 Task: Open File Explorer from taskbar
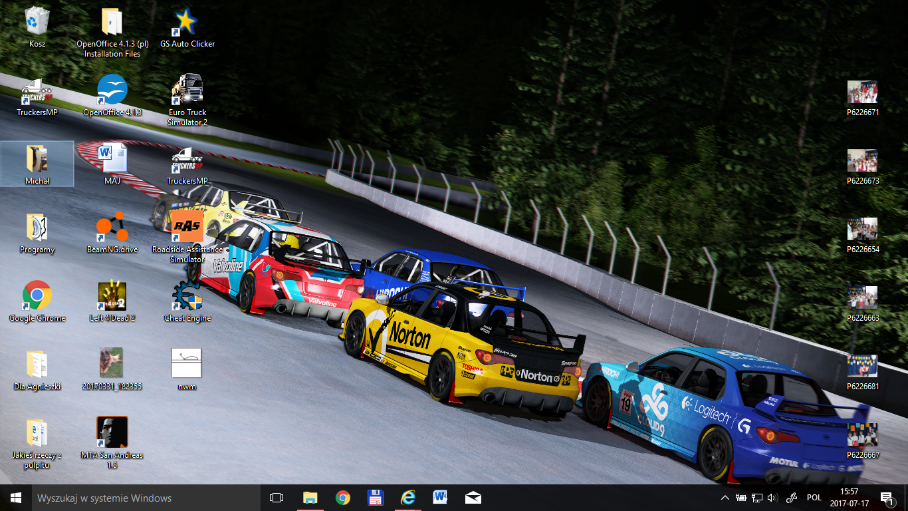310,498
